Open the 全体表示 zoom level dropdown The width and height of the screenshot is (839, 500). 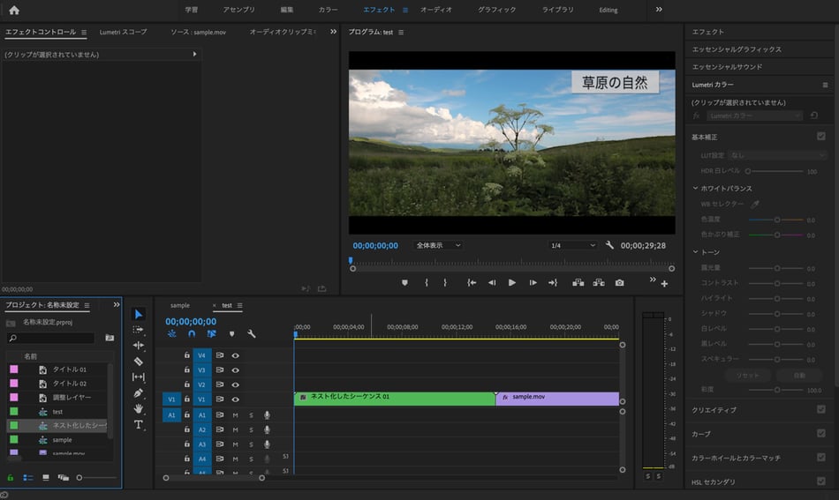(x=438, y=246)
